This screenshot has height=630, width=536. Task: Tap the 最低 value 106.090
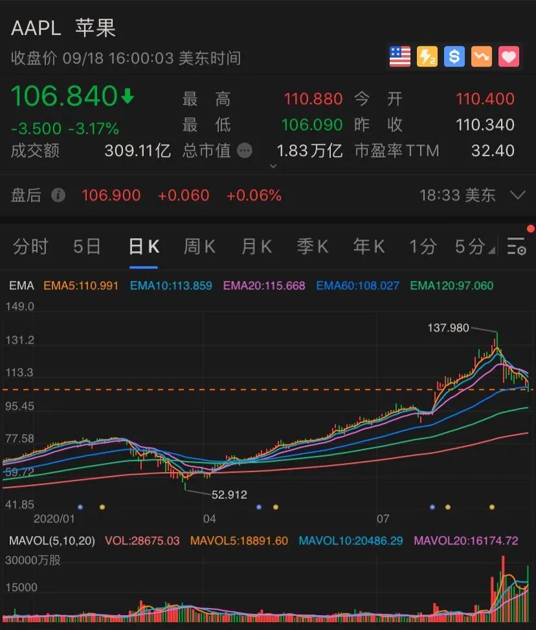coord(312,125)
